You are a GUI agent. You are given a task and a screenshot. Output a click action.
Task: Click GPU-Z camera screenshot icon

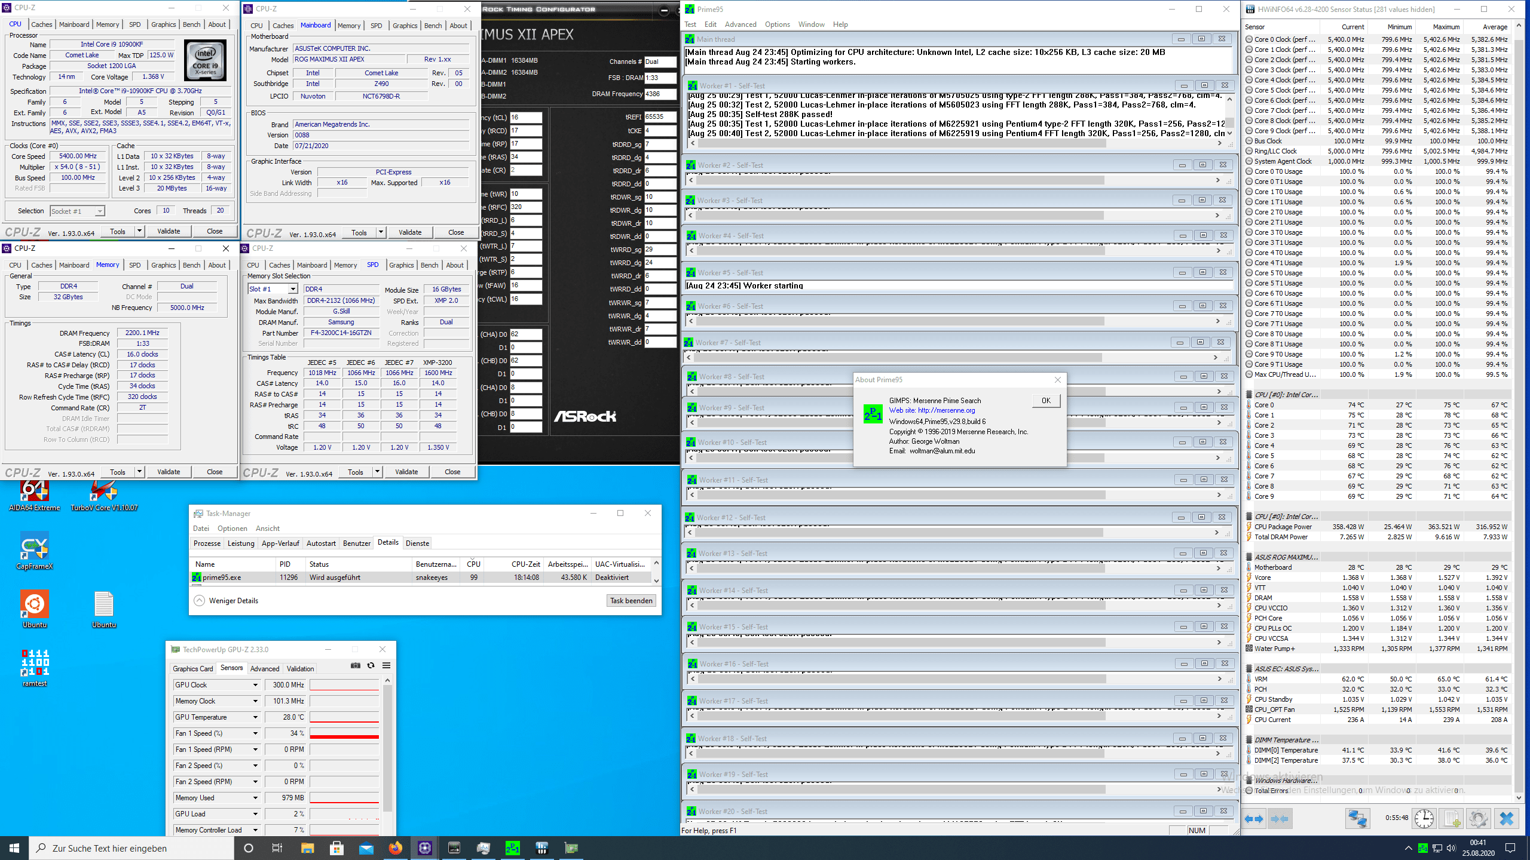click(356, 665)
